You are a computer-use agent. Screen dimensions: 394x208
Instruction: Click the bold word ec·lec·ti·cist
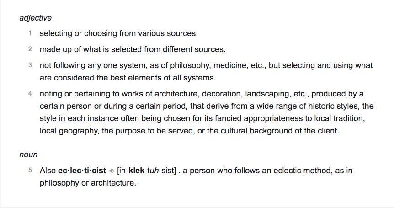(x=82, y=171)
